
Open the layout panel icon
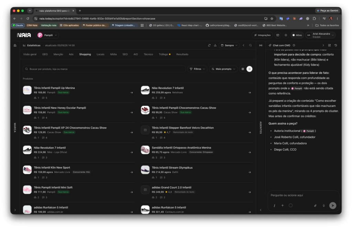[x=278, y=35]
